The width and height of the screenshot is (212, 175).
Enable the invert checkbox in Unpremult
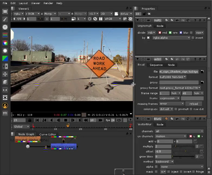[193, 38]
